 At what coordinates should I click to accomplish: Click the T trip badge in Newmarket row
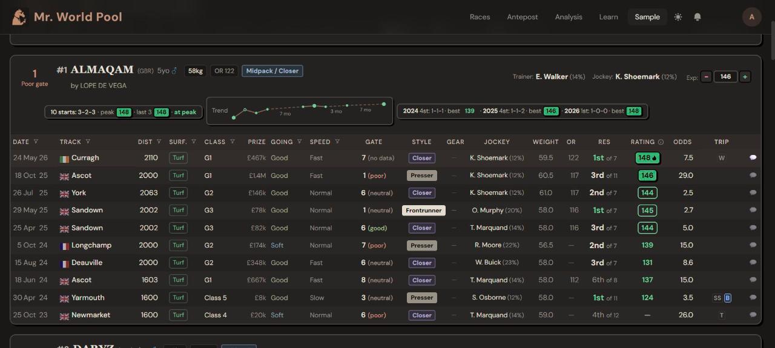coord(721,315)
